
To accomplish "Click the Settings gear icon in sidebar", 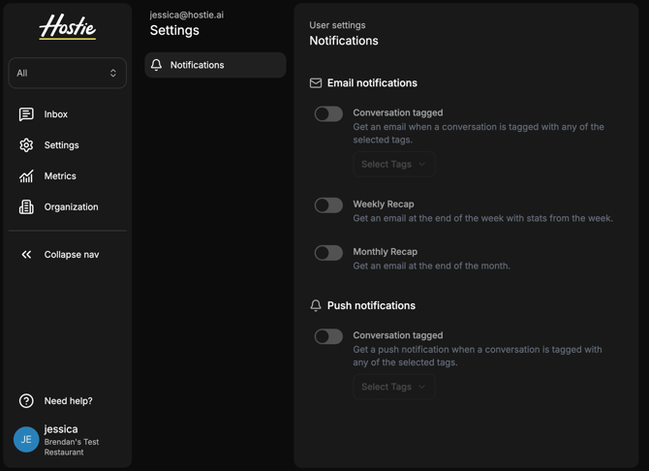I will (26, 145).
